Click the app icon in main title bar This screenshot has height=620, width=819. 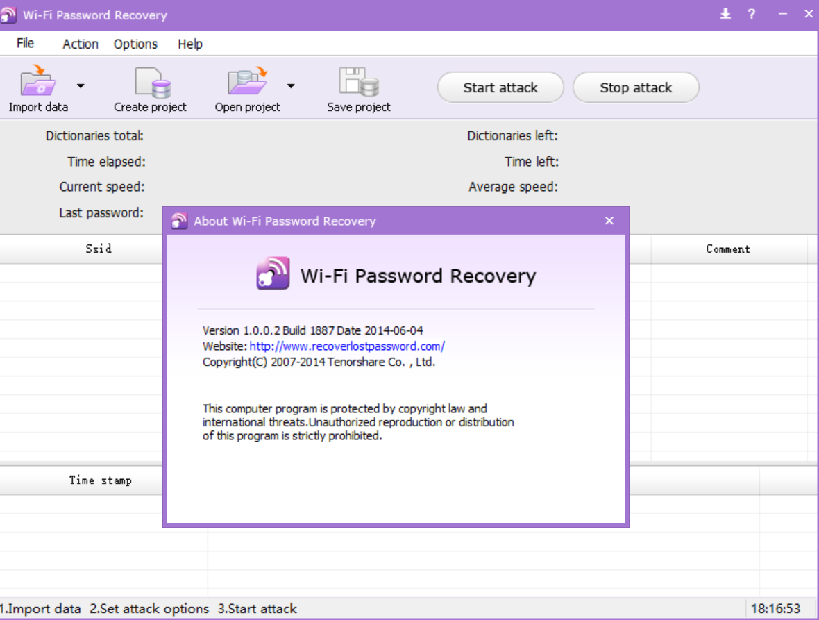[8, 15]
